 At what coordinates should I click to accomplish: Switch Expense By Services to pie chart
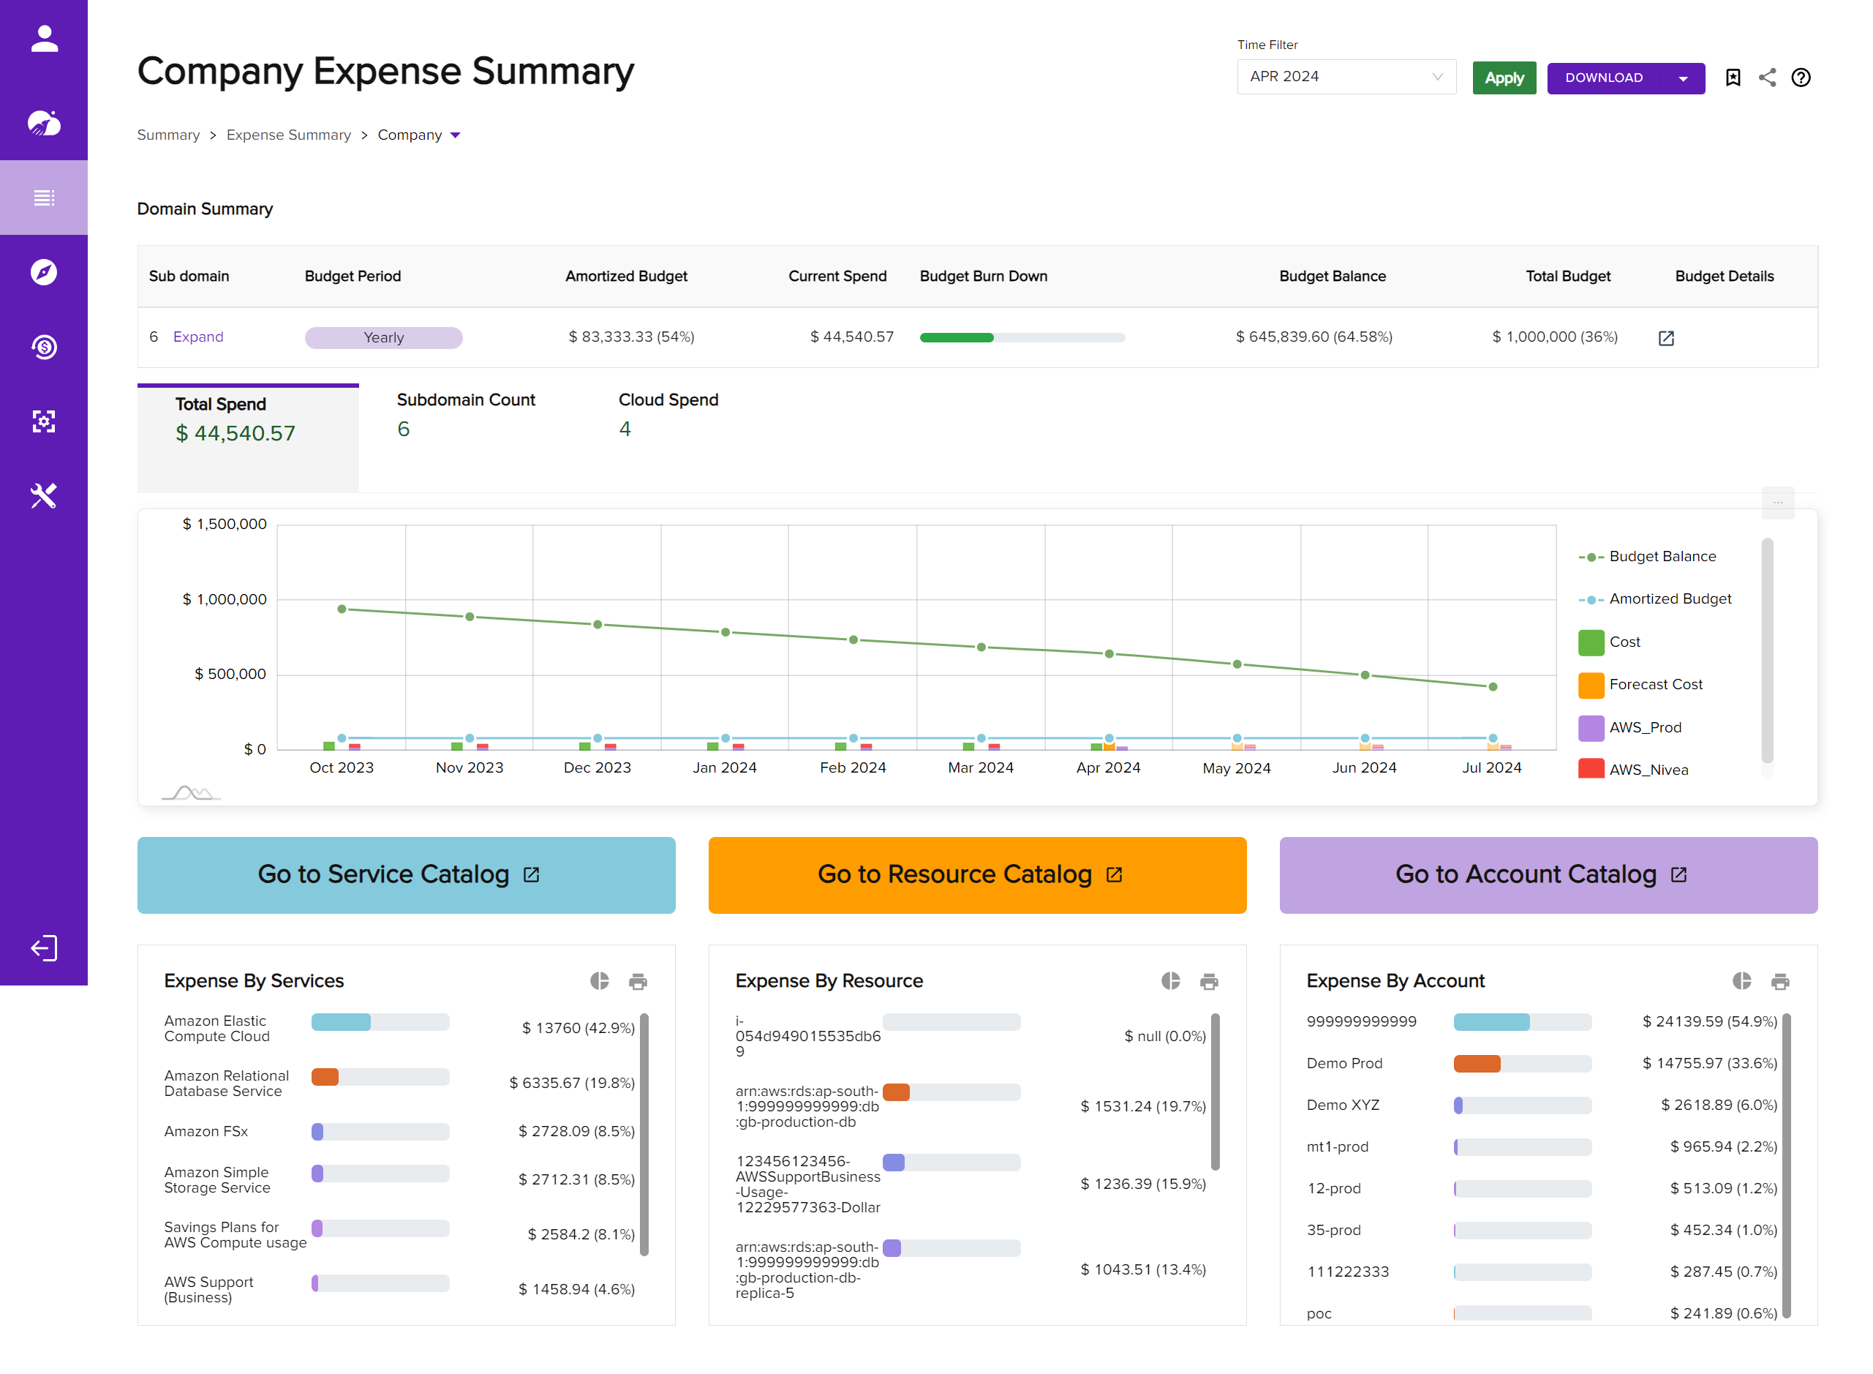tap(600, 980)
